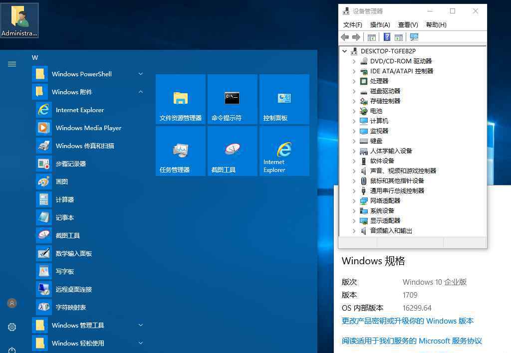Open Settings gear in Start menu
The height and width of the screenshot is (353, 511).
[x=12, y=327]
